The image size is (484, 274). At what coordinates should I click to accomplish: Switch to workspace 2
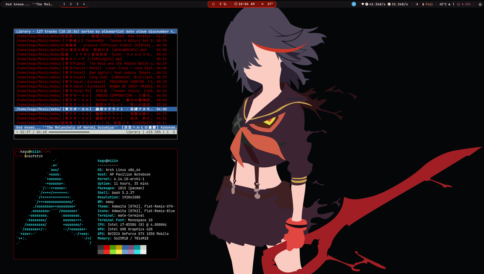[71, 4]
